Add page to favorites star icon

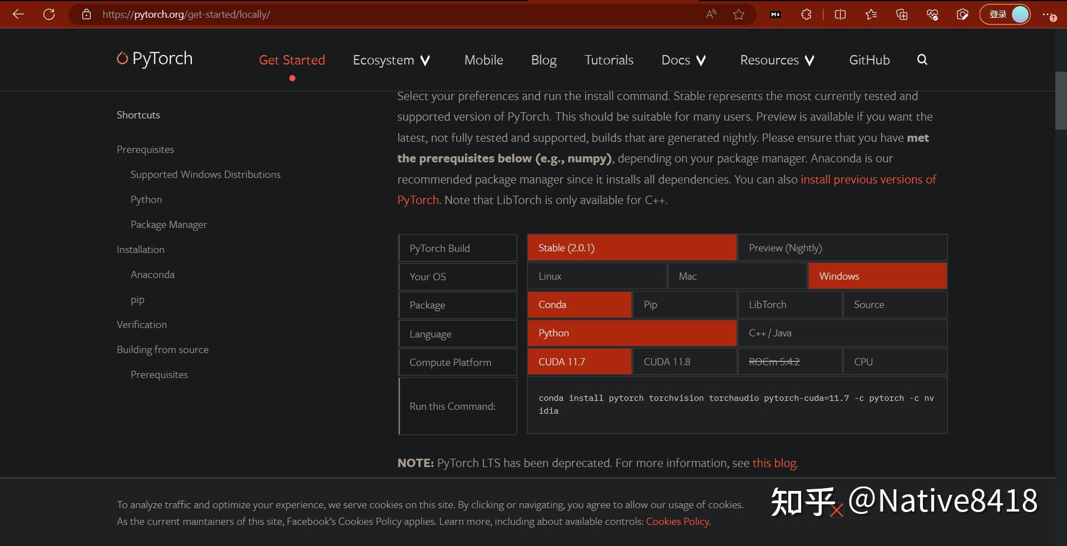(739, 14)
